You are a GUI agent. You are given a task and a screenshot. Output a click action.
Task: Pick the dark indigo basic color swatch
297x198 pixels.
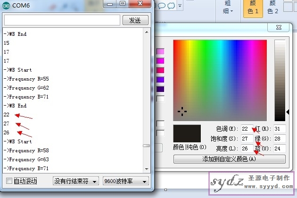click(160, 89)
